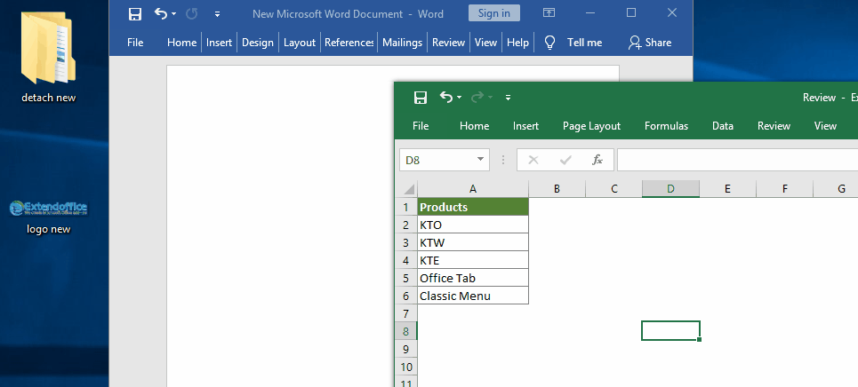This screenshot has height=387, width=858.
Task: Open Customize Quick Access Toolbar in Excel
Action: click(x=508, y=98)
